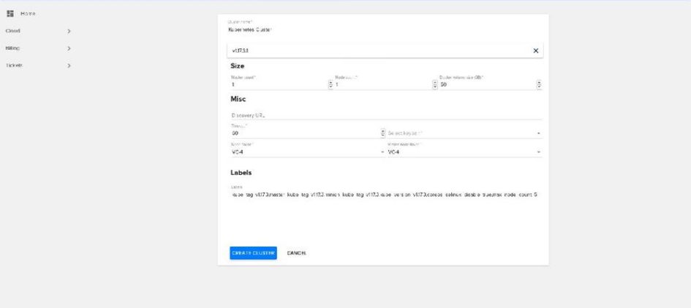Expand the Billing menu chevron
Viewport: 691px width, 308px height.
(x=69, y=48)
